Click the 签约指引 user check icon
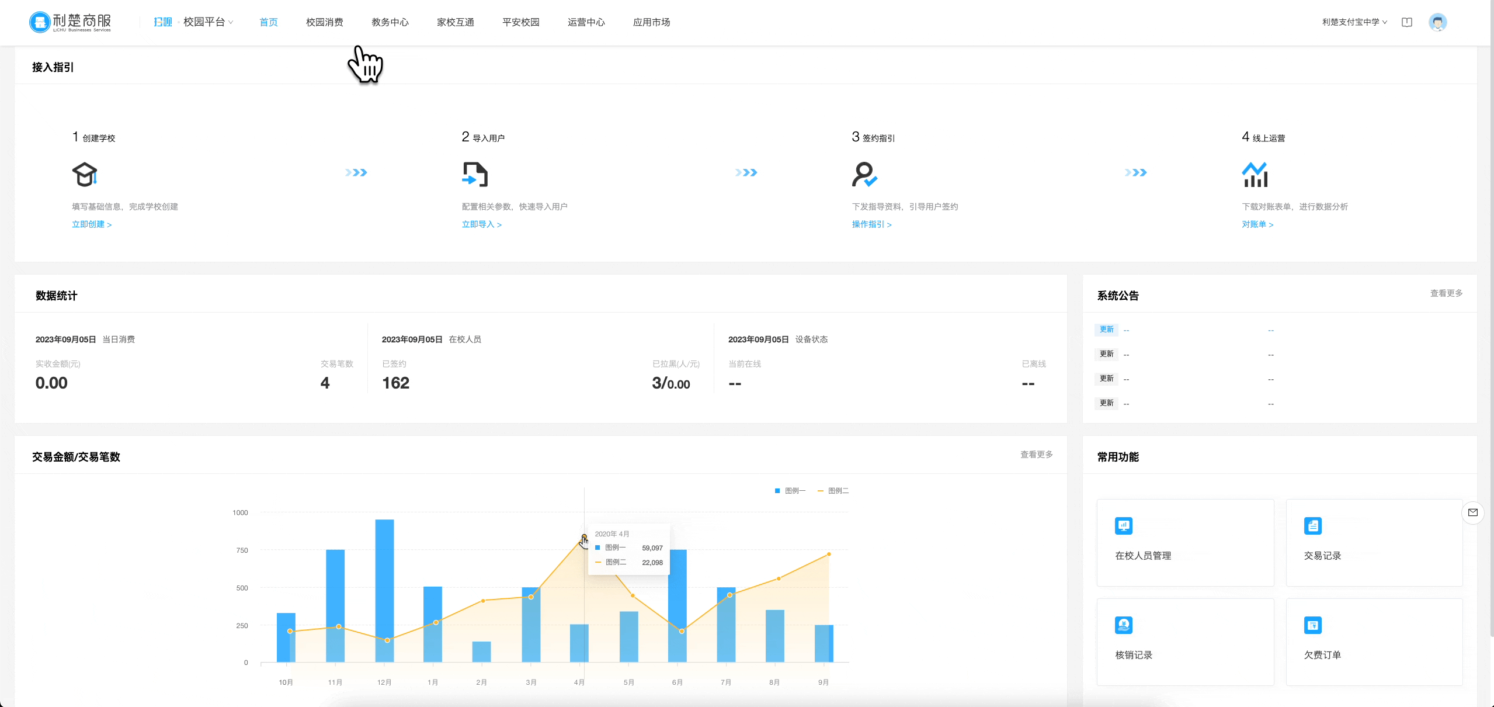Viewport: 1494px width, 707px height. pos(864,174)
